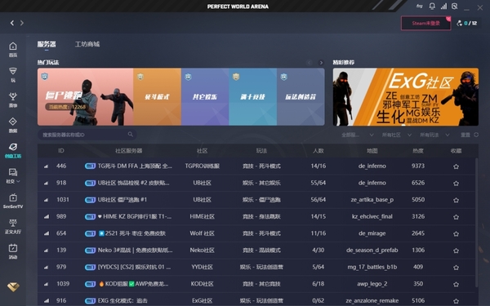Star the UB社区 server with ID 1031
Screen dimensions: 490x306
click(456, 200)
